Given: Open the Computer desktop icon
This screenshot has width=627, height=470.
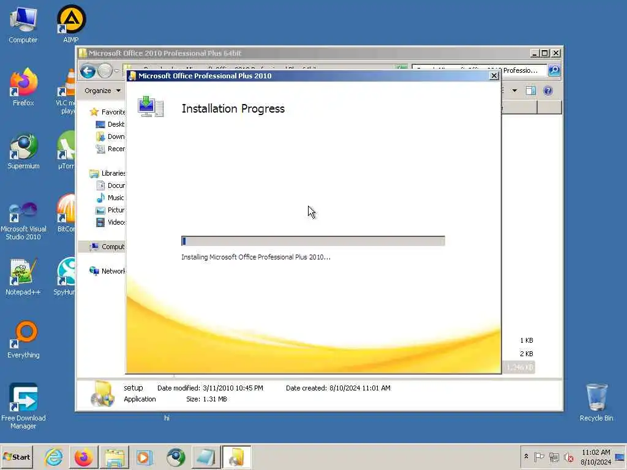Looking at the screenshot, I should pyautogui.click(x=23, y=24).
